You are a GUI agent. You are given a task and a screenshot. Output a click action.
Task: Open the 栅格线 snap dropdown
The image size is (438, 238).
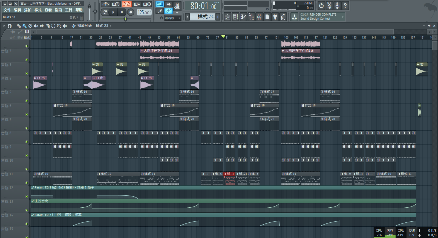(172, 18)
